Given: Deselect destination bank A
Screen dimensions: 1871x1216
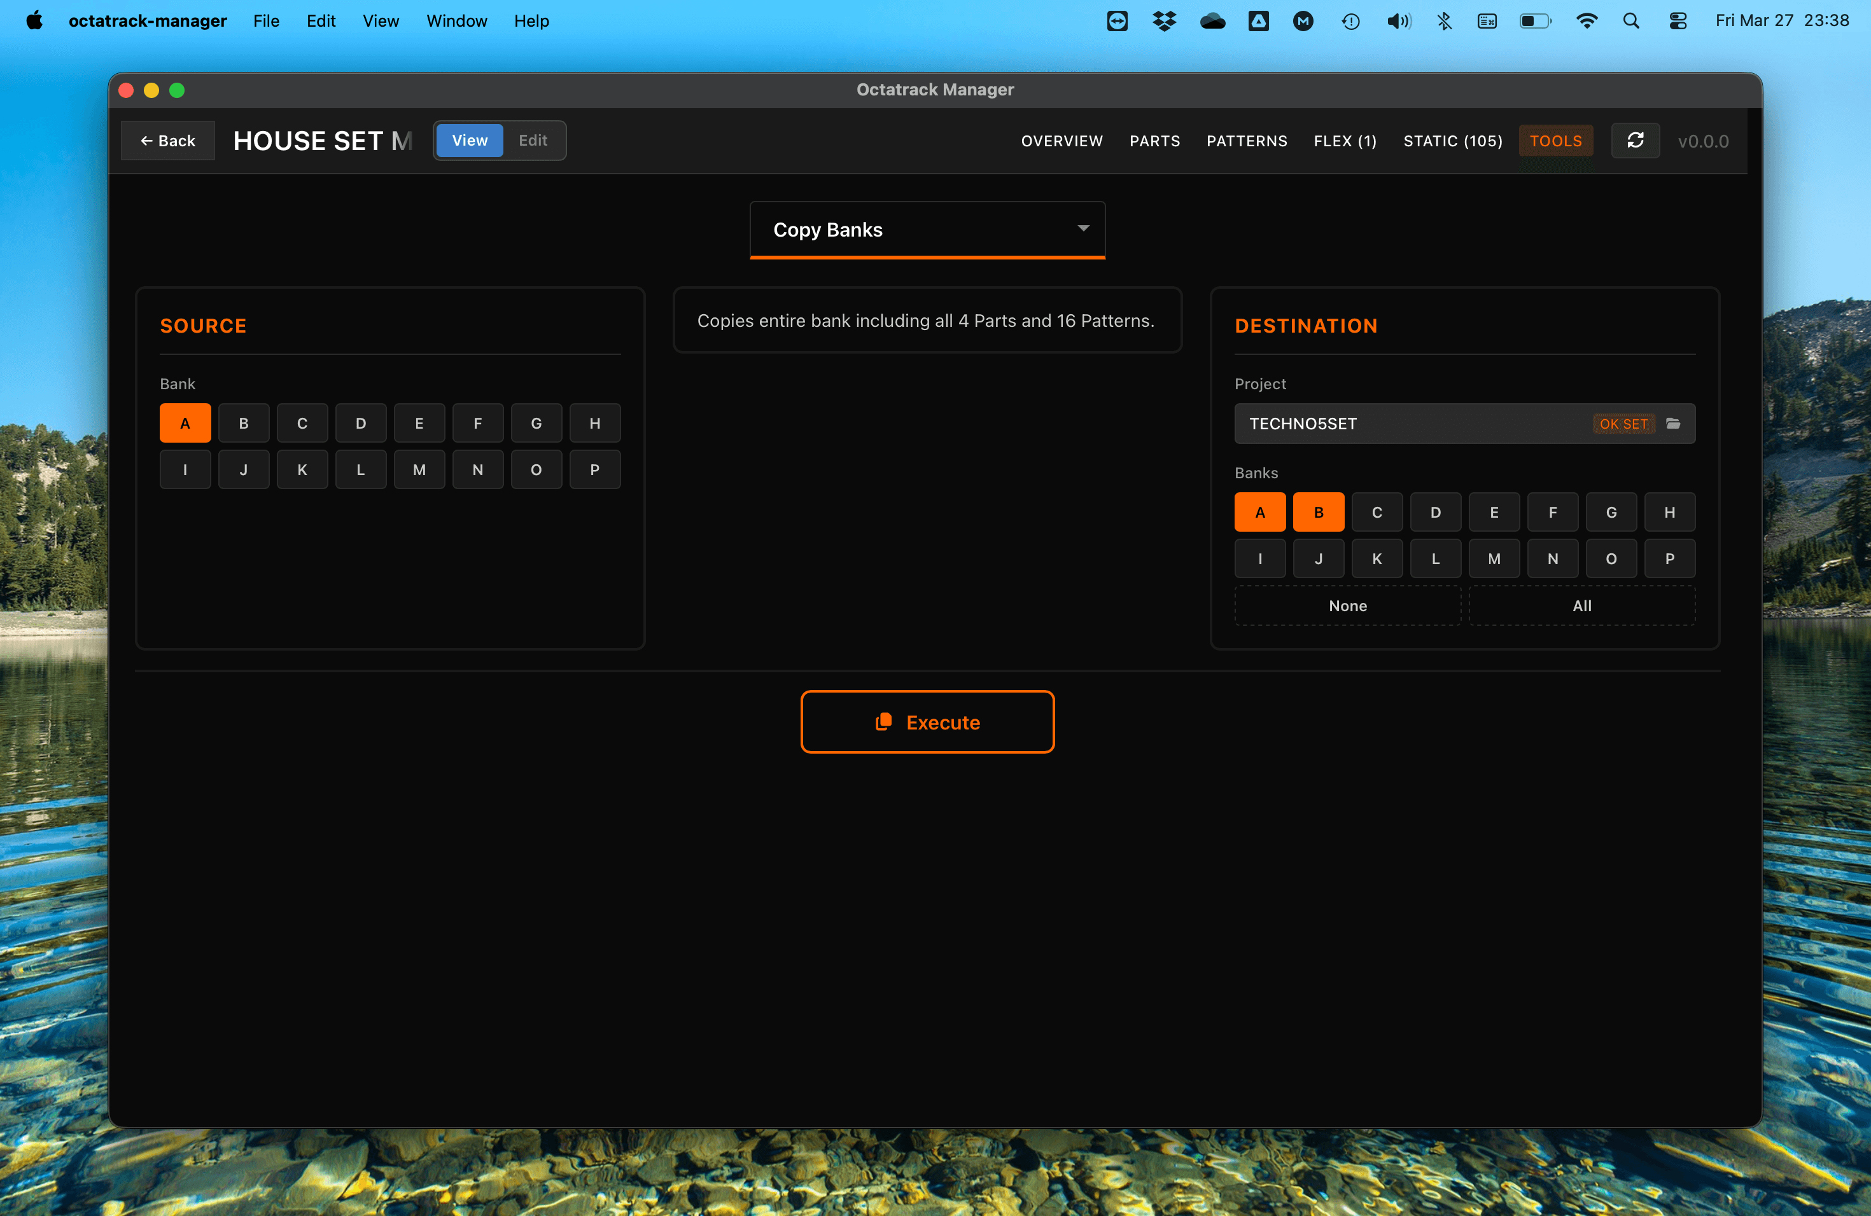Looking at the screenshot, I should (x=1259, y=512).
